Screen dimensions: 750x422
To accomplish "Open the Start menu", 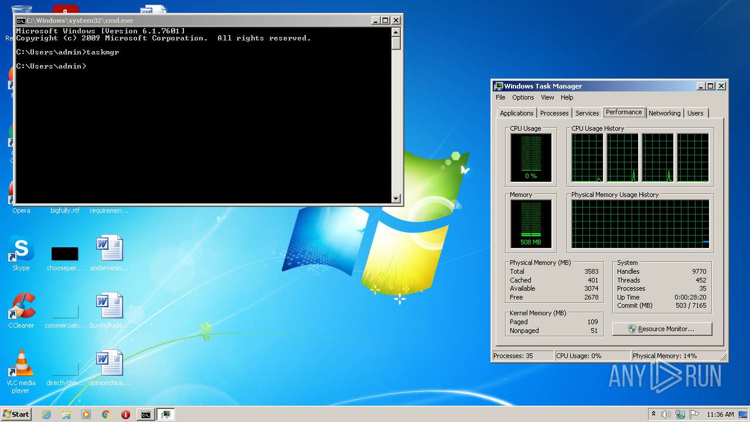I will pyautogui.click(x=16, y=414).
